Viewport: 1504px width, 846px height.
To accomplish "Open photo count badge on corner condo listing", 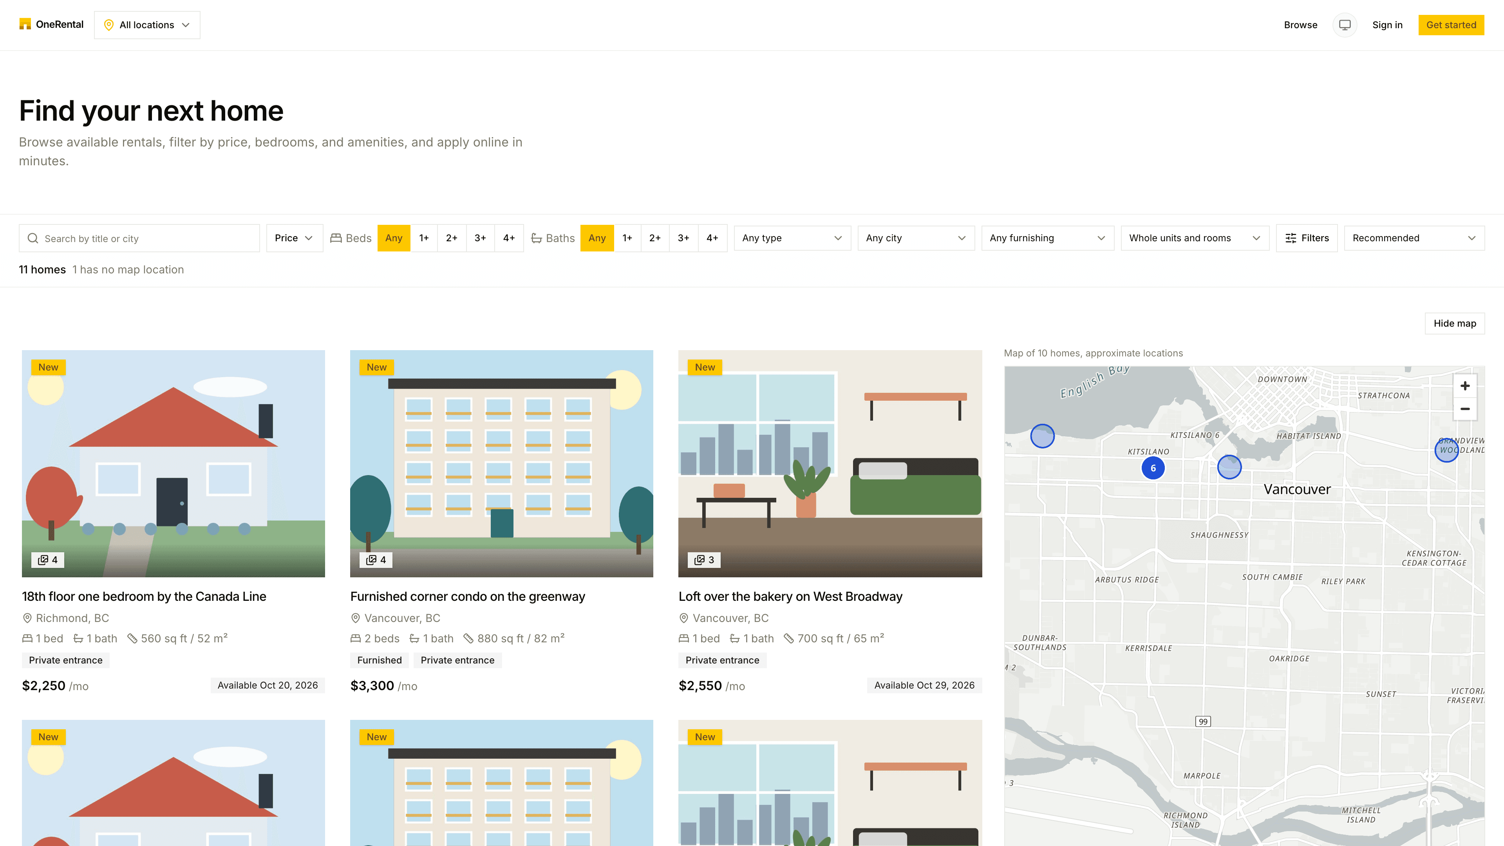I will coord(376,560).
